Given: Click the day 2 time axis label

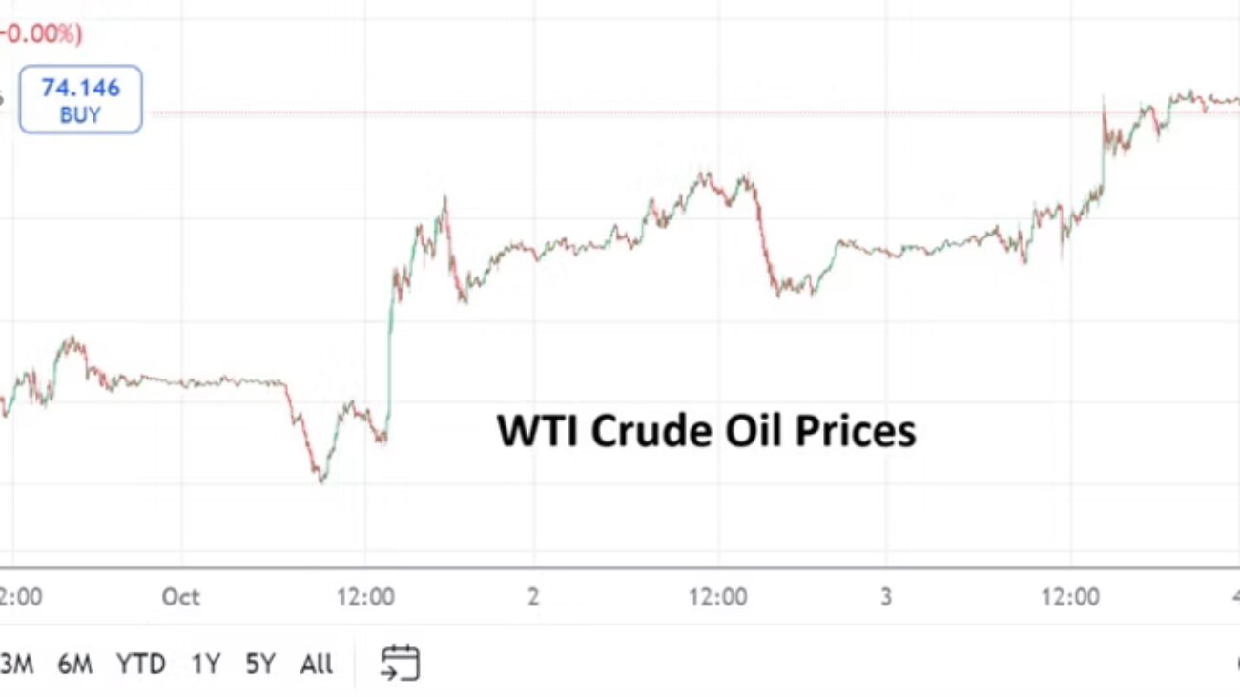Looking at the screenshot, I should pyautogui.click(x=533, y=597).
